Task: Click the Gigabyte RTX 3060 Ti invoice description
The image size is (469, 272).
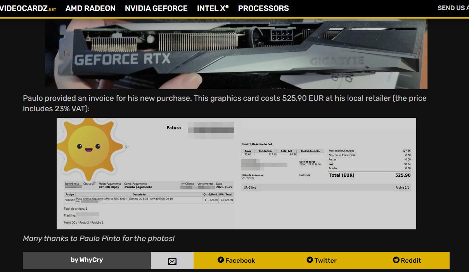Action: tap(125, 199)
